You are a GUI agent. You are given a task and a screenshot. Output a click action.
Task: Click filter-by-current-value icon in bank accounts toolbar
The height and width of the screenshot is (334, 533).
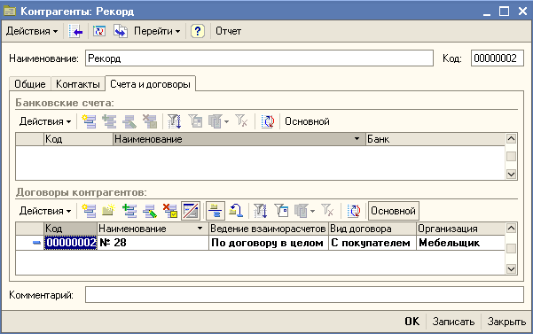(195, 121)
